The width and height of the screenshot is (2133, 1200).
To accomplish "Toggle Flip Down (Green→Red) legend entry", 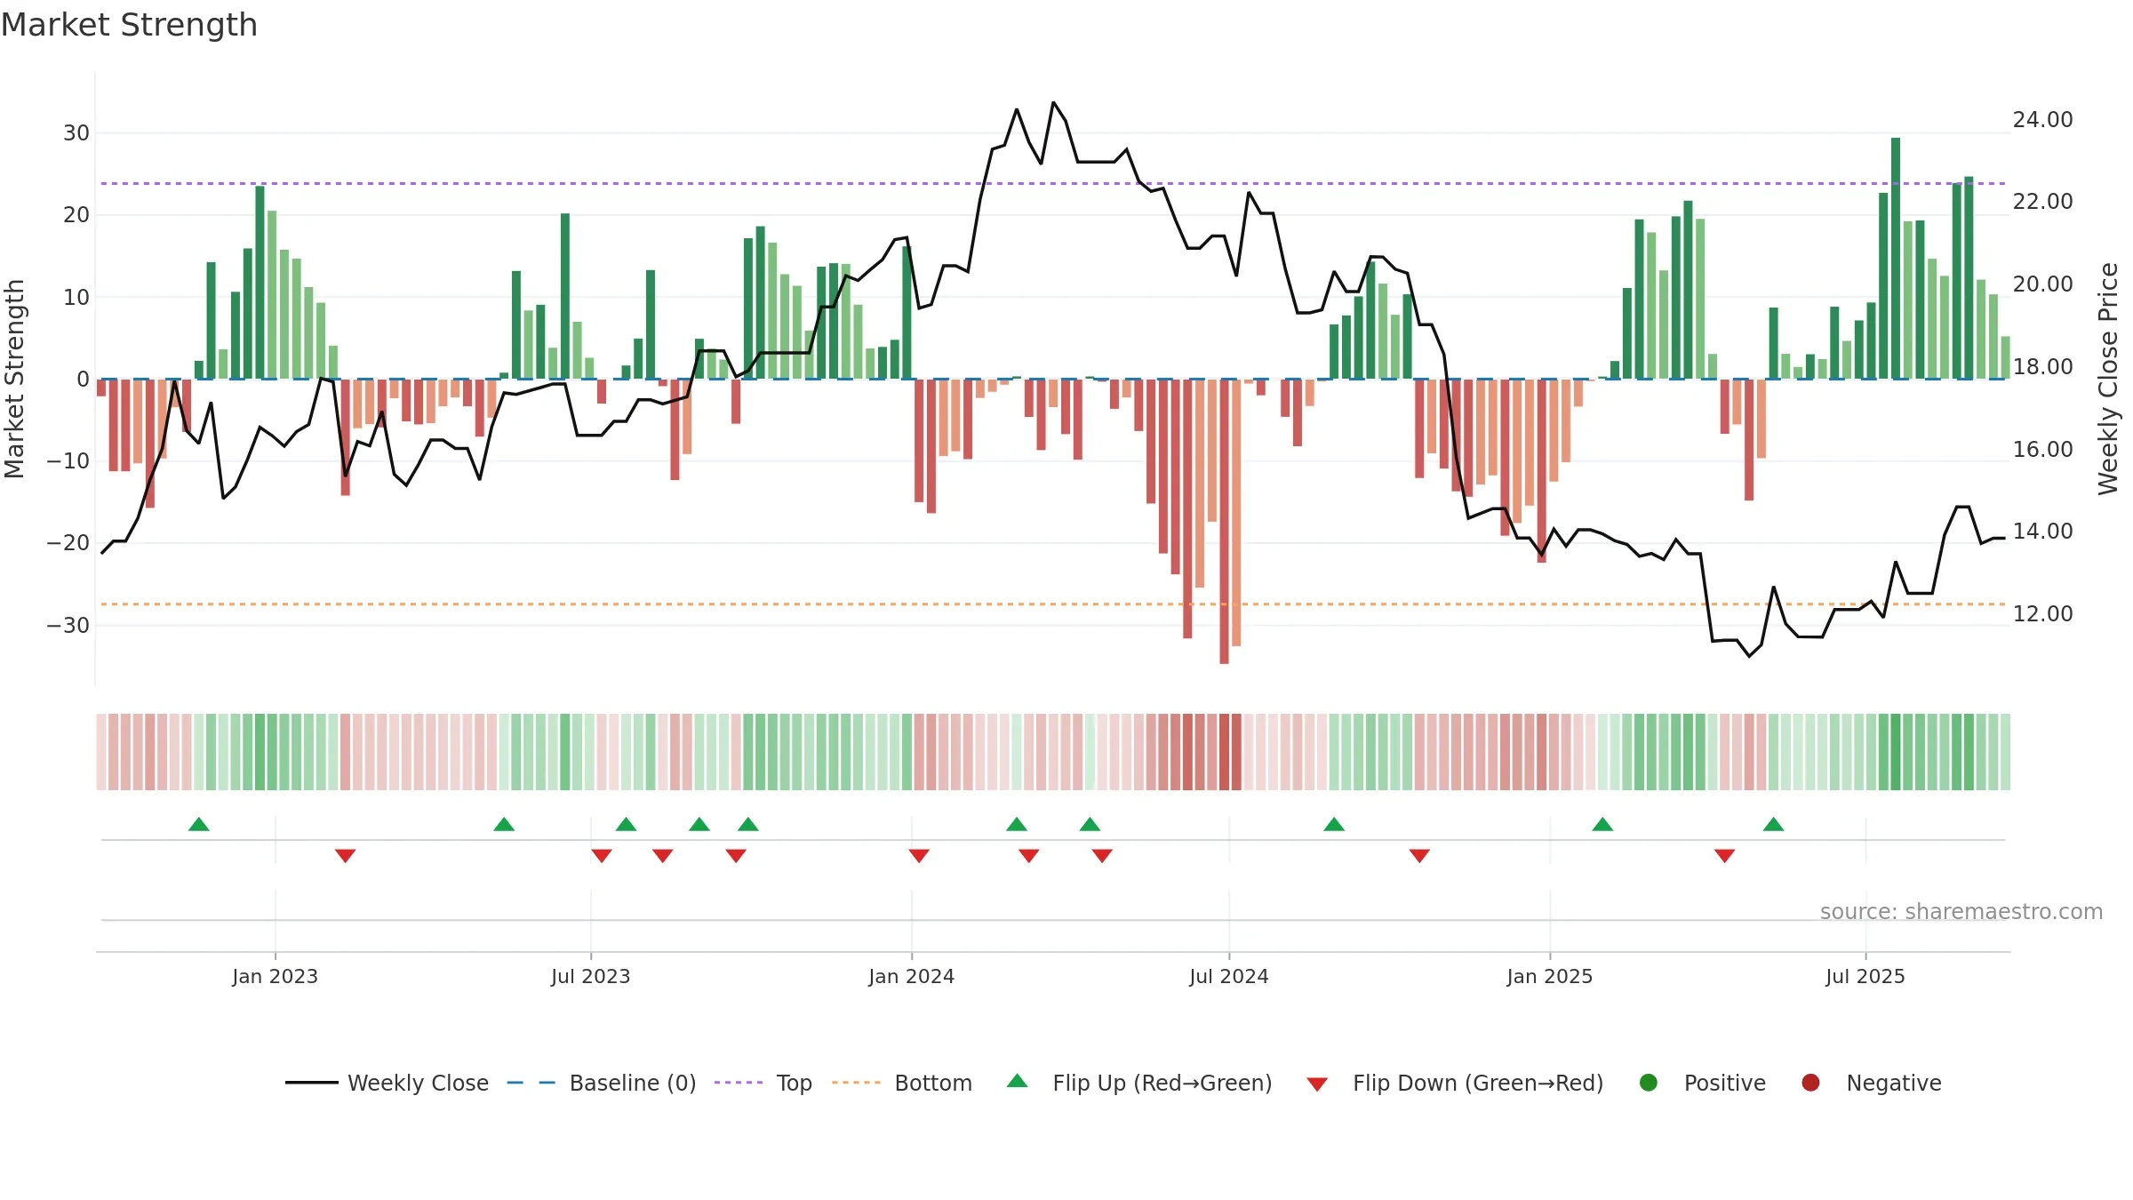I will 1455,1083.
